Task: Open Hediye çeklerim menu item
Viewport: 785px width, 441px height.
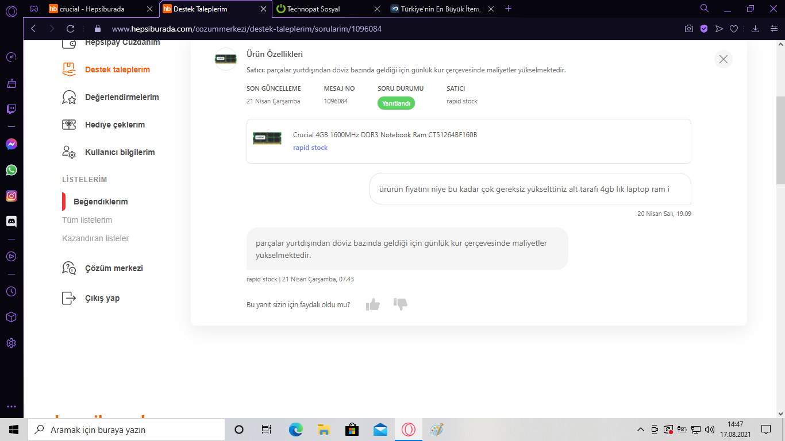Action: coord(103,125)
